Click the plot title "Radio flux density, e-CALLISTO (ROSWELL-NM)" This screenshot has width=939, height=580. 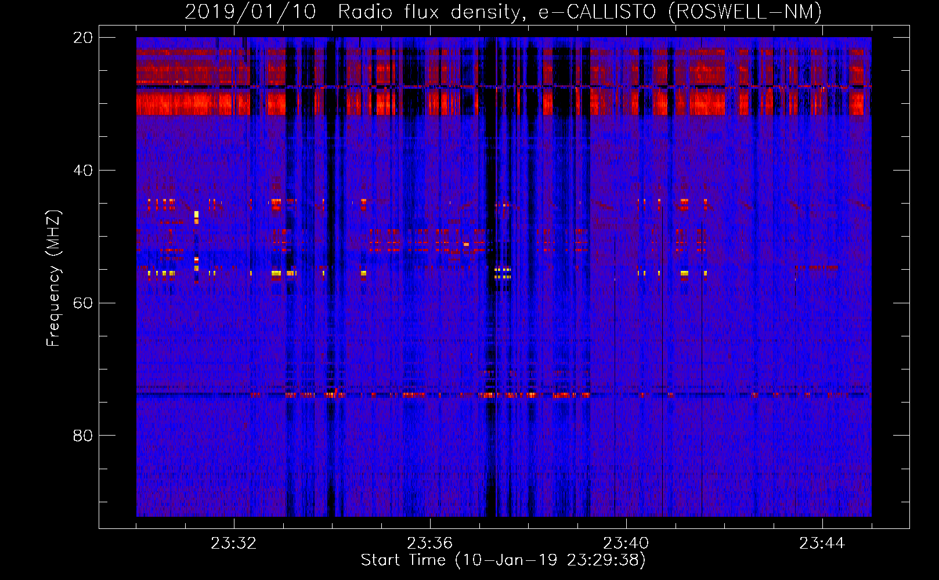[x=580, y=12]
